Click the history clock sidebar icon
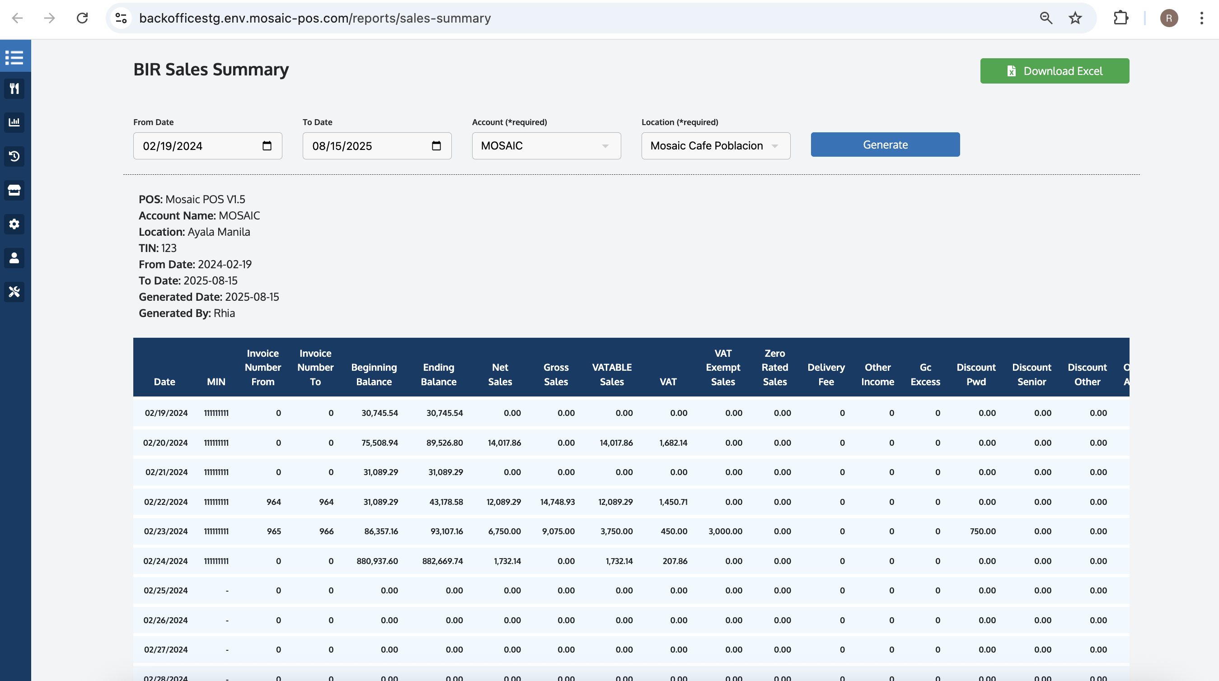Screen dimensions: 1219x681 tap(14, 156)
